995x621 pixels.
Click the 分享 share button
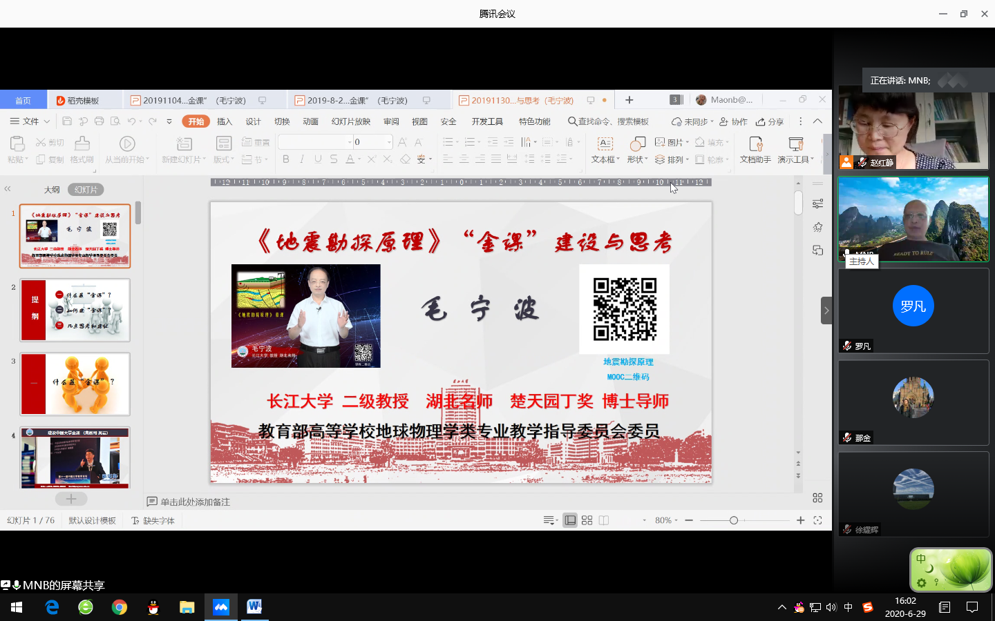click(x=770, y=121)
